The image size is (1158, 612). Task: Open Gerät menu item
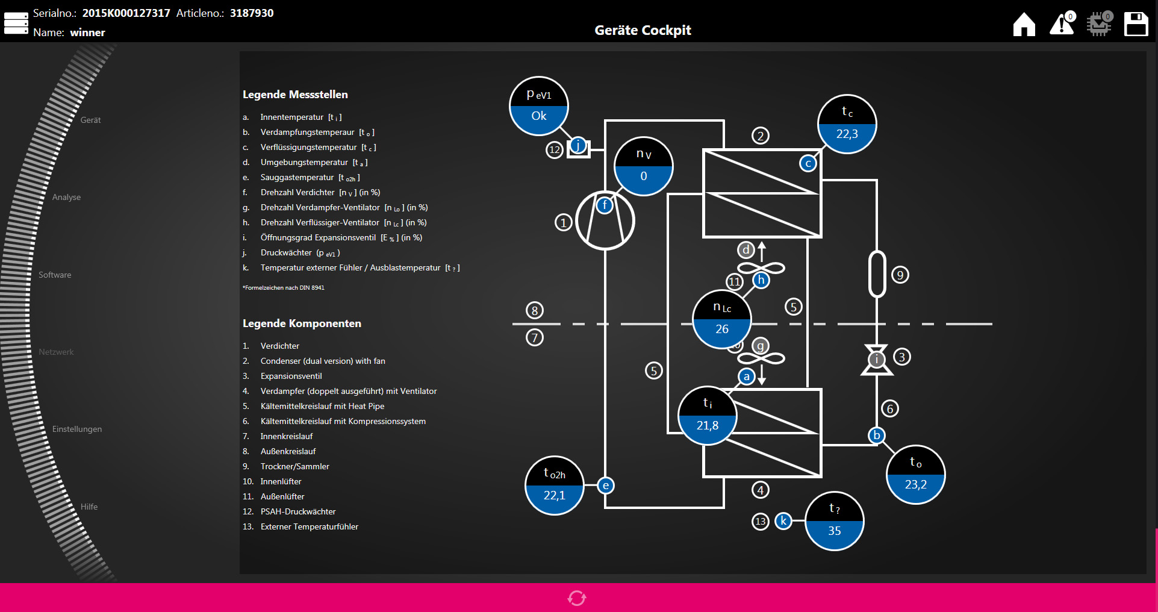[x=90, y=120]
